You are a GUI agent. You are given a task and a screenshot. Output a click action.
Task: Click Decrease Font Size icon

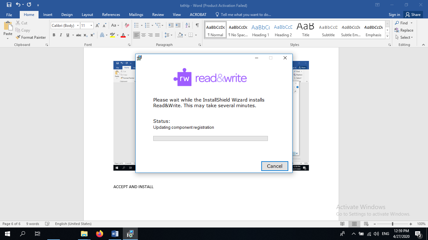coord(104,25)
